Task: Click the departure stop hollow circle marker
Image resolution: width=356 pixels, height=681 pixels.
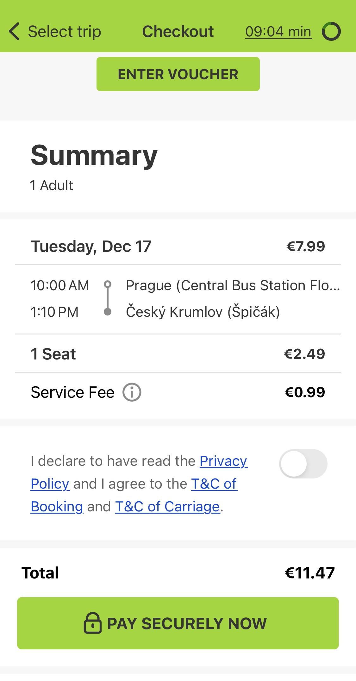Action: pyautogui.click(x=108, y=284)
